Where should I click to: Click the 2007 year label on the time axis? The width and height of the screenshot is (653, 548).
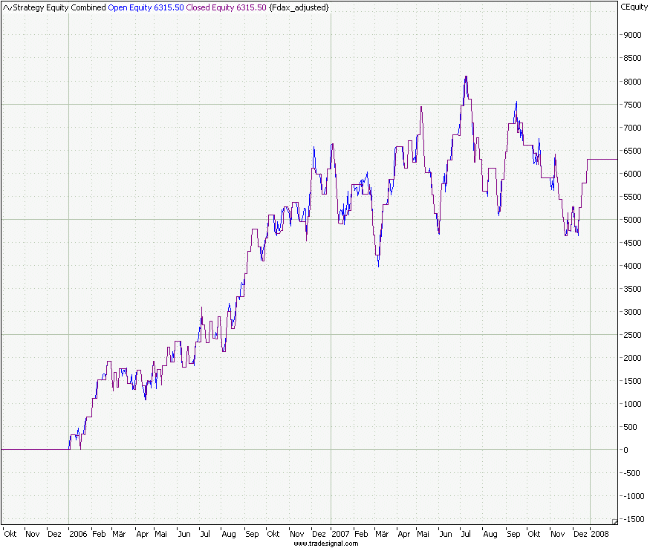coord(340,534)
